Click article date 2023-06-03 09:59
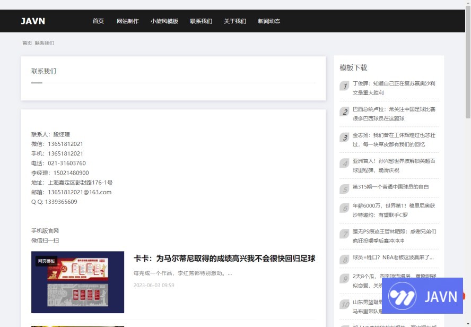471x327 pixels. [154, 285]
